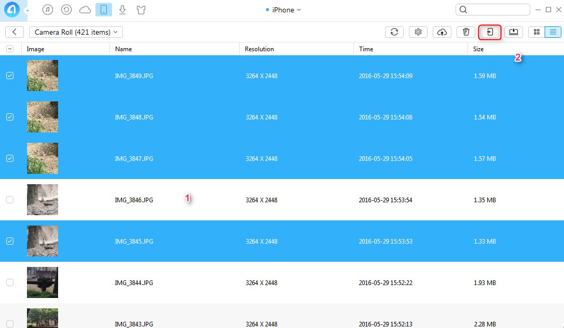Click the 2.28 MB size cell
564x328 pixels.
485,324
